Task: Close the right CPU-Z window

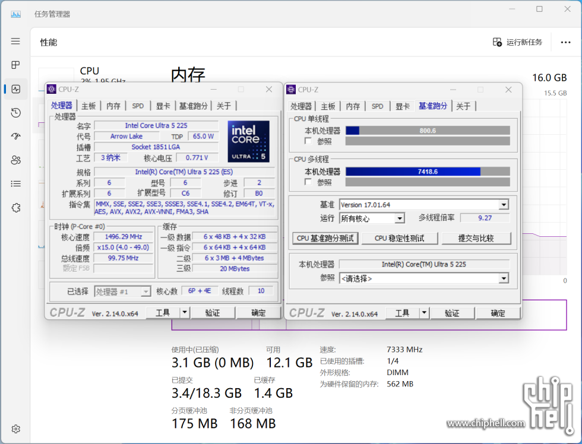Action: (508, 90)
